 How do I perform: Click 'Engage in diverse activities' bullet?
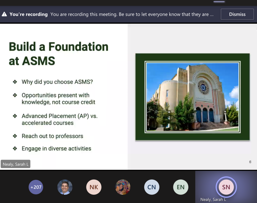click(56, 148)
